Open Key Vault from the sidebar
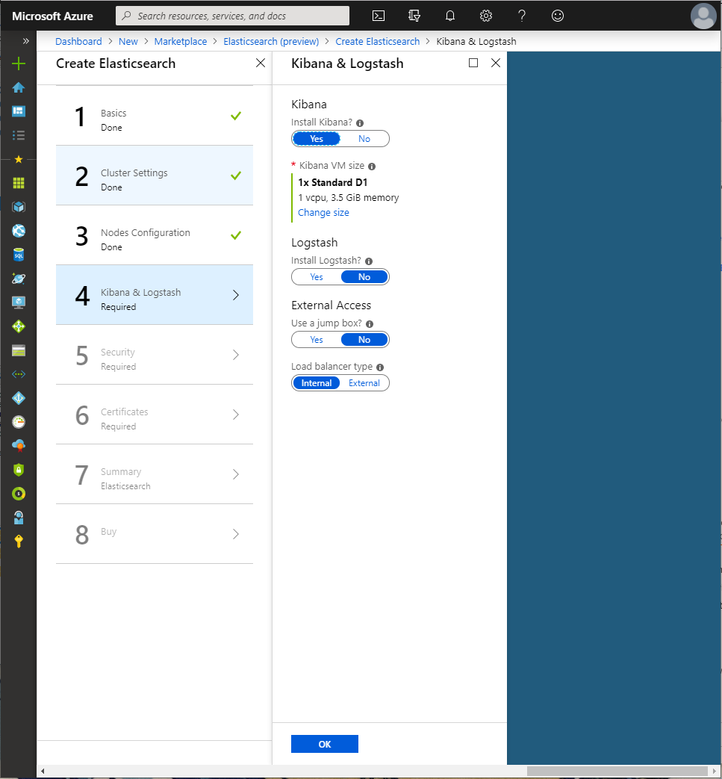The width and height of the screenshot is (722, 779). pyautogui.click(x=17, y=541)
